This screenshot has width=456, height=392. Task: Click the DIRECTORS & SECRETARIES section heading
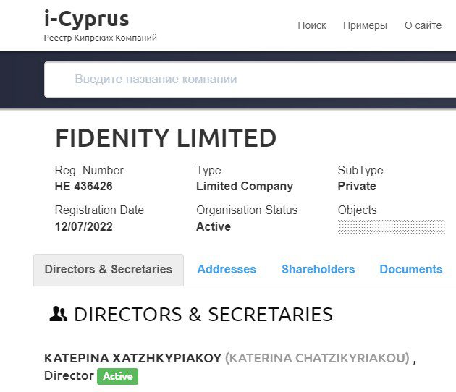pos(203,315)
